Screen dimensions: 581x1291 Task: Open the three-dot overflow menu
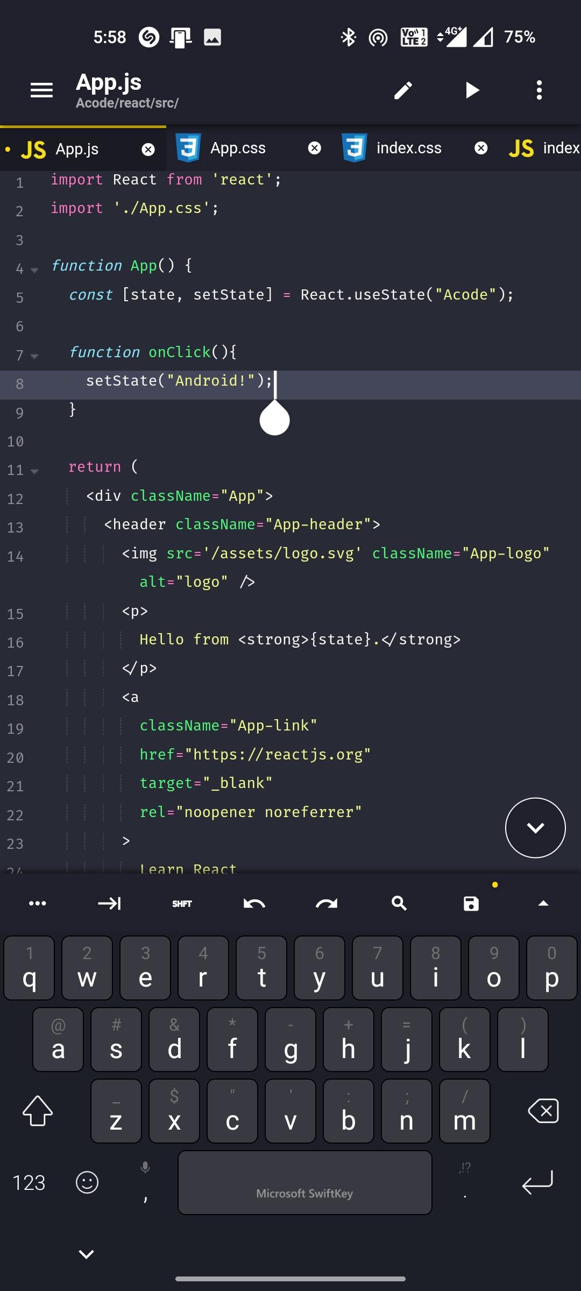tap(539, 90)
